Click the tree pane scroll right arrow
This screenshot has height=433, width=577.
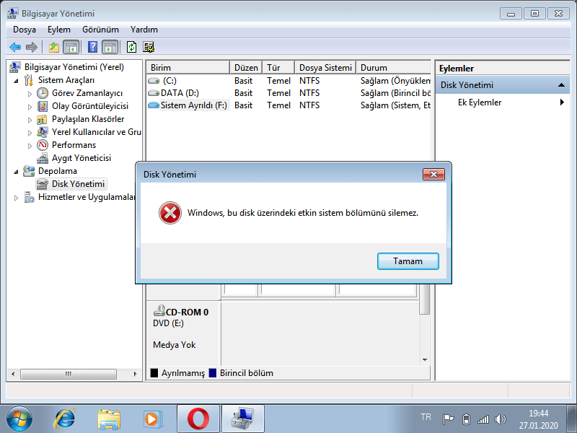[x=135, y=374]
